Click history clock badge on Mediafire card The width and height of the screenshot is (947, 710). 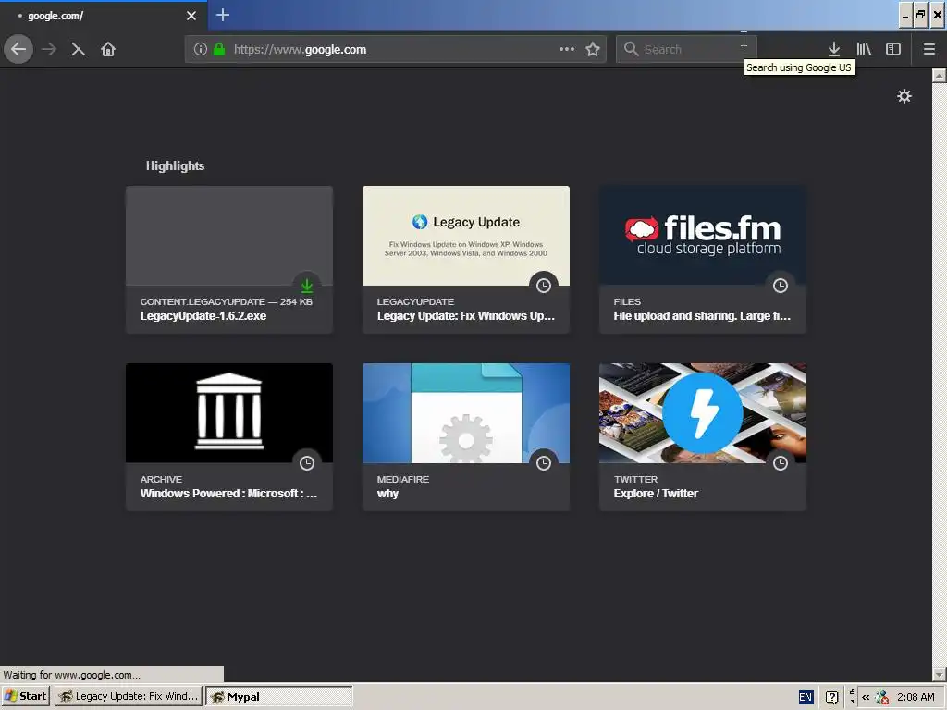point(544,463)
